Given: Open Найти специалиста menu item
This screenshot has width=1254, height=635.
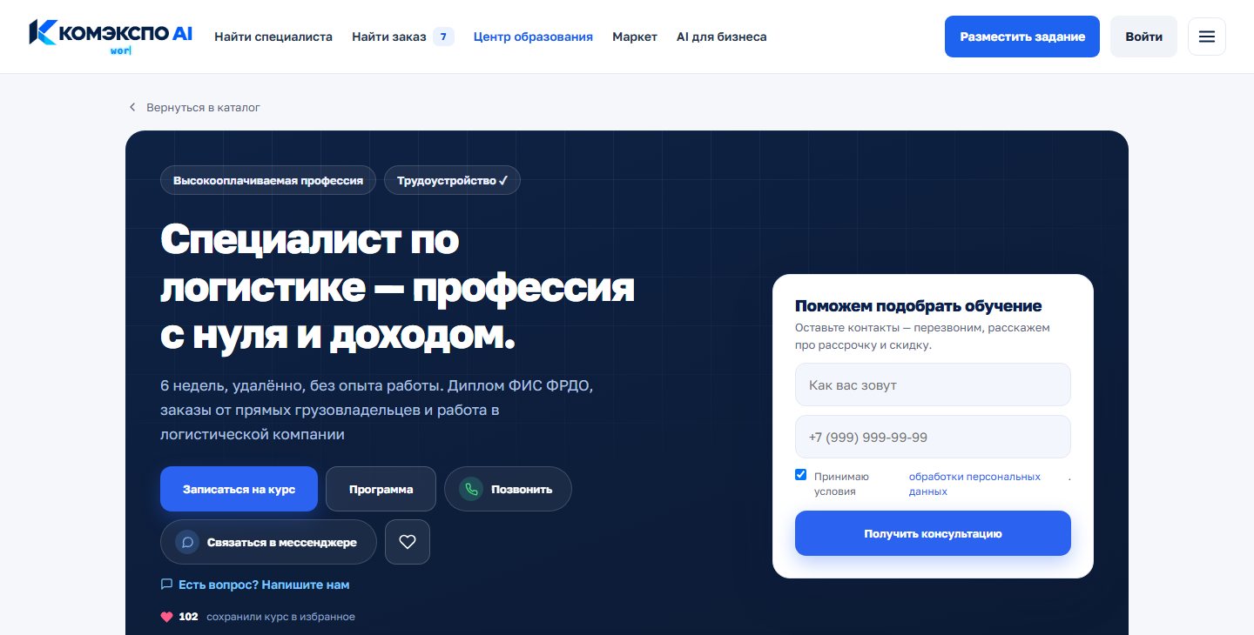Looking at the screenshot, I should (x=273, y=37).
